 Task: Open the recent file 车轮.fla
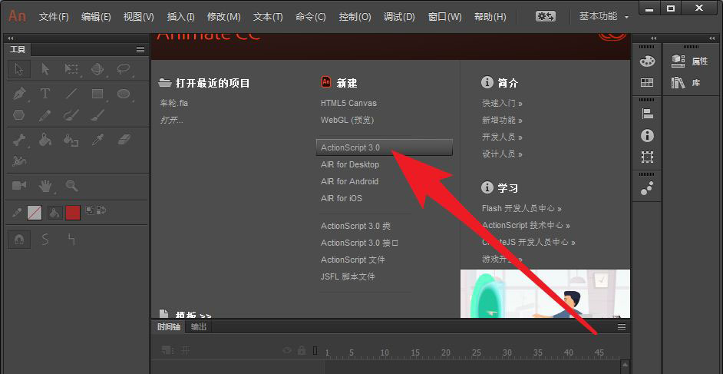coord(173,104)
